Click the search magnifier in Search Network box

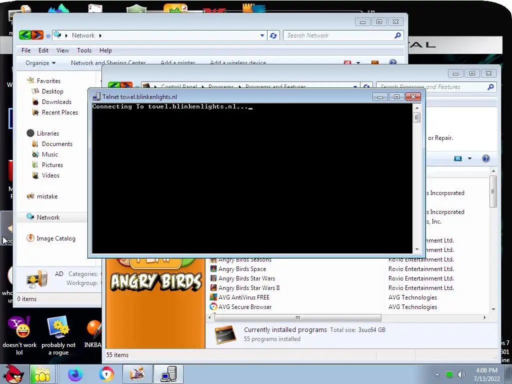397,35
